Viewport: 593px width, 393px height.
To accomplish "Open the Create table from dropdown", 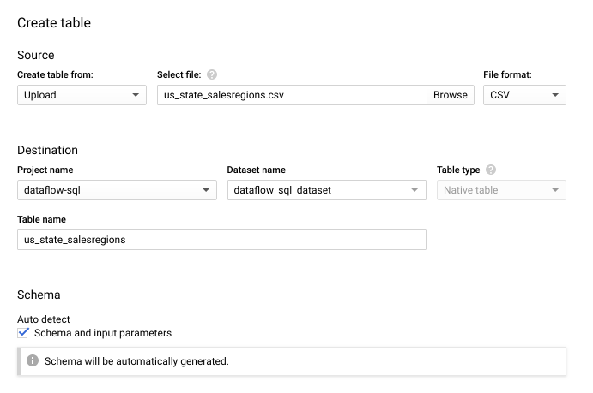I will coord(82,95).
